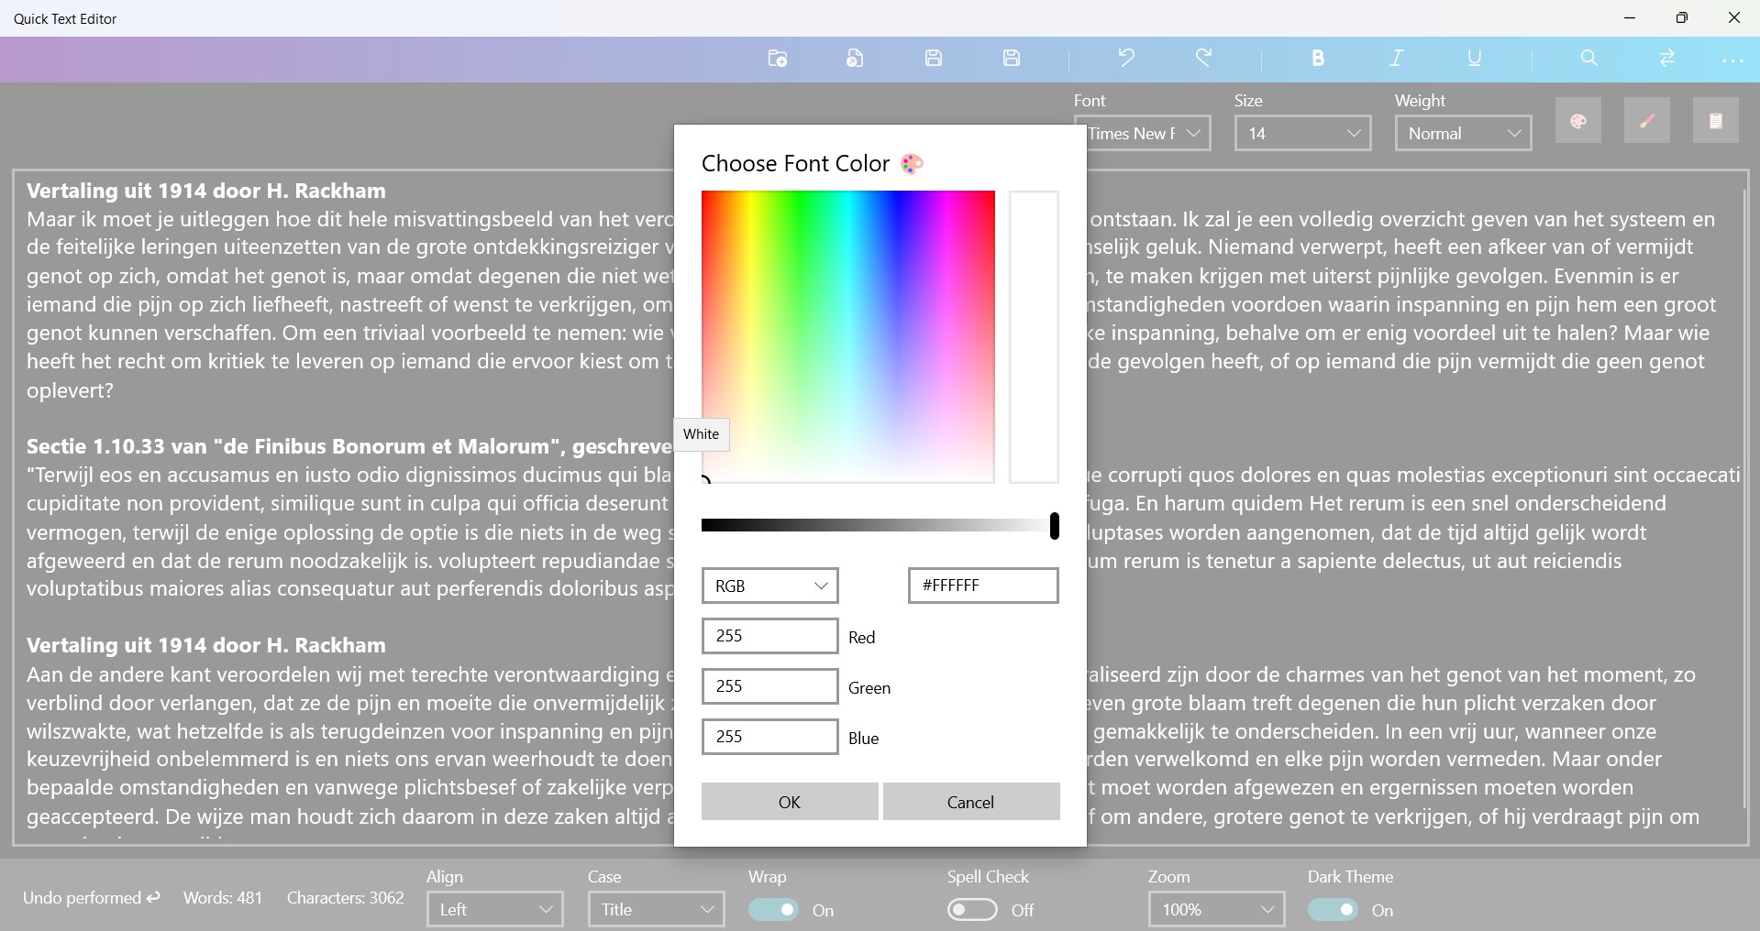This screenshot has width=1760, height=931.
Task: Click the replace arrows icon
Action: click(1667, 59)
